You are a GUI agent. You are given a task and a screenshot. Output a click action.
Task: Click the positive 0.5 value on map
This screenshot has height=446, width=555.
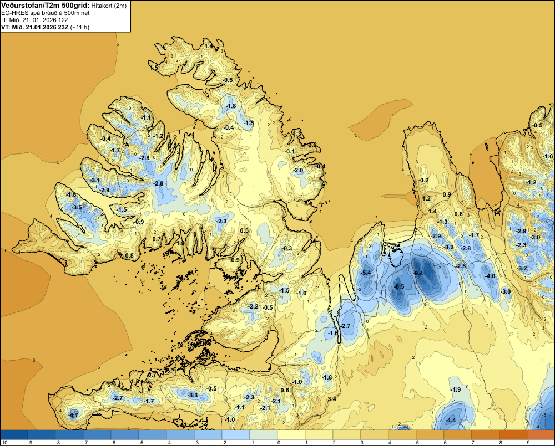point(244,230)
